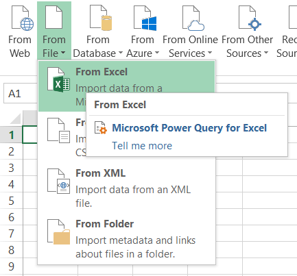
Task: Open the From File dropdown arrow
Action: [x=63, y=53]
